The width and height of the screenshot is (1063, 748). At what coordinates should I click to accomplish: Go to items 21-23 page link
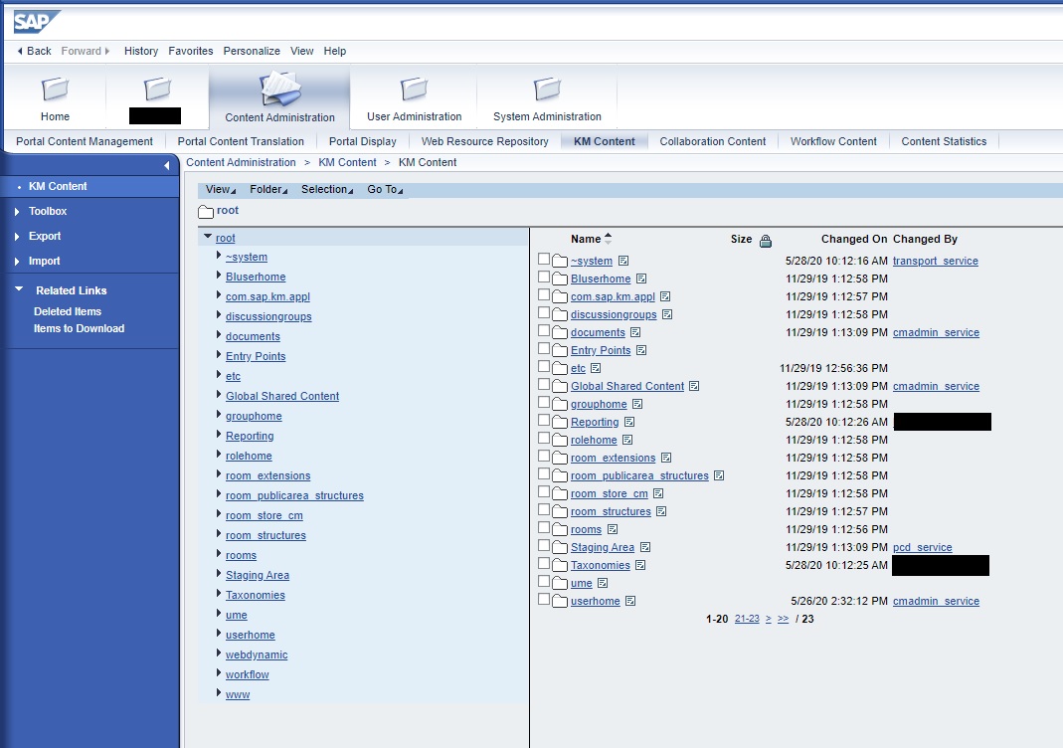(x=747, y=619)
